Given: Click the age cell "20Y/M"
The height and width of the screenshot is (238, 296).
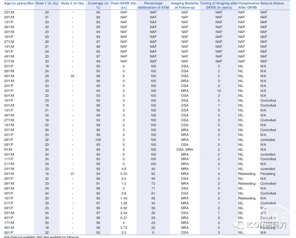Looking at the screenshot, I should 9,17.
